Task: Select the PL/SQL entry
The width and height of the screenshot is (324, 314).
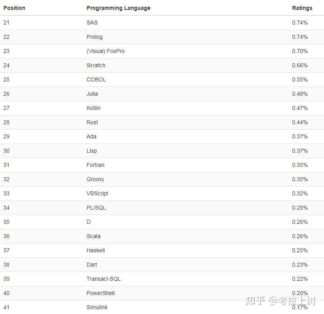Action: pyautogui.click(x=96, y=208)
